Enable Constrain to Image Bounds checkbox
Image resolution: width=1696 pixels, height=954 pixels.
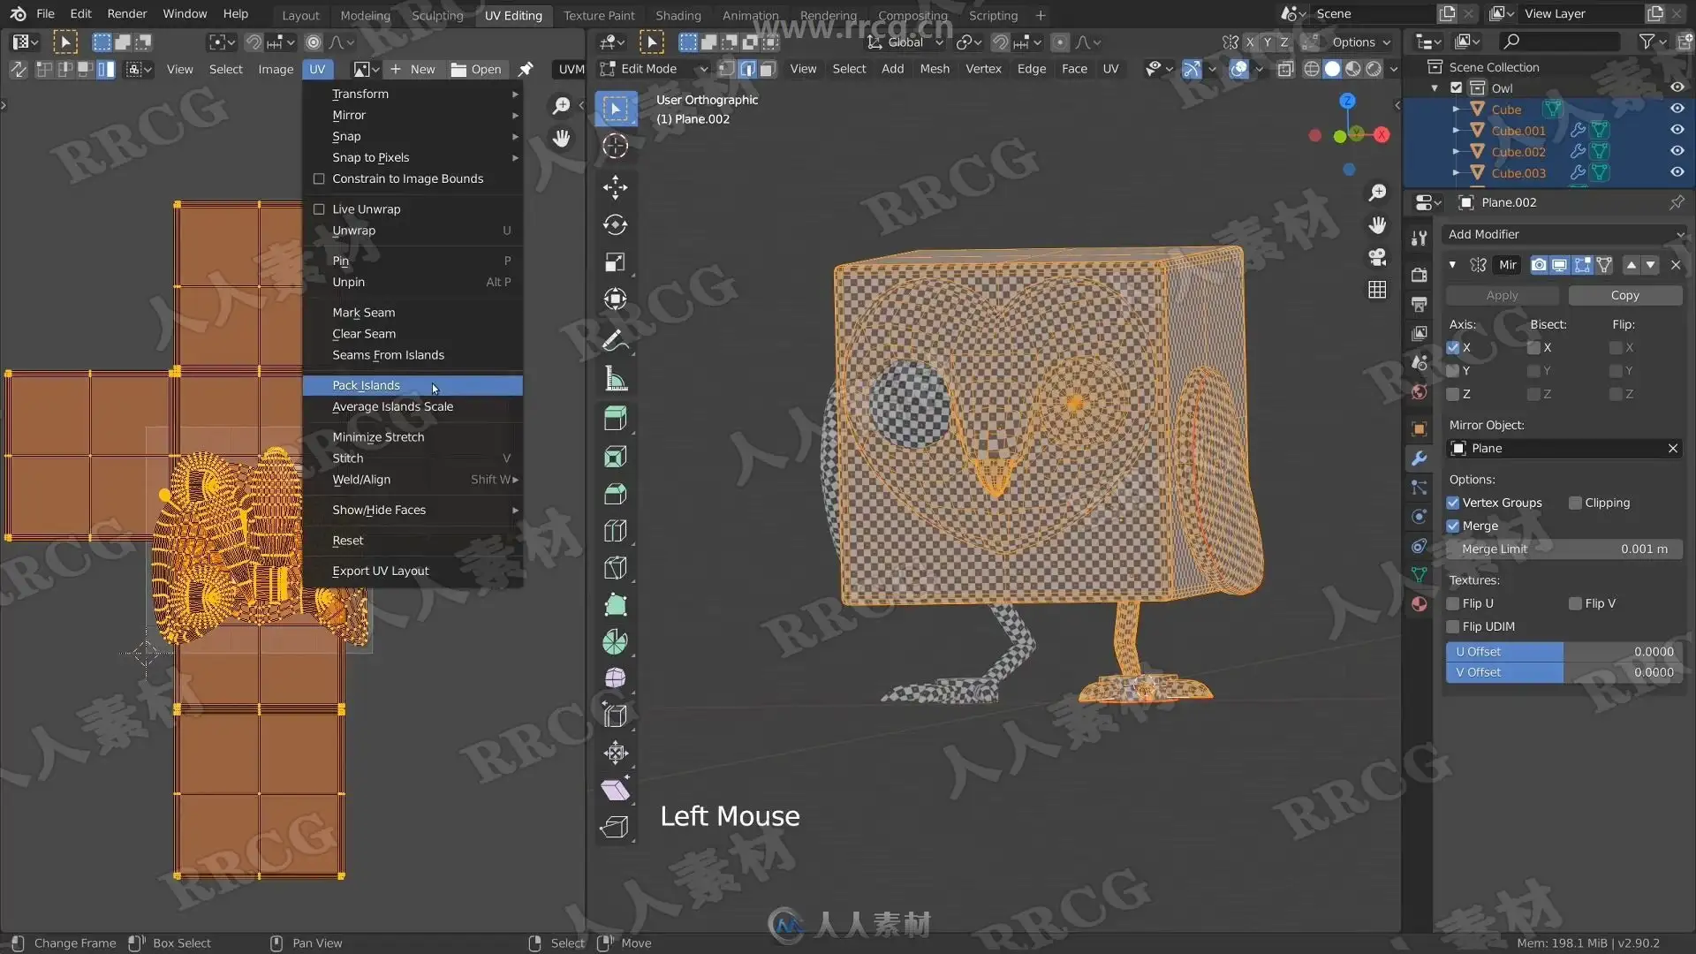(x=320, y=178)
